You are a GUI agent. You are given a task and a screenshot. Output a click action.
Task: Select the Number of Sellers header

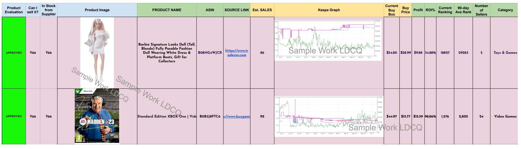tap(482, 10)
